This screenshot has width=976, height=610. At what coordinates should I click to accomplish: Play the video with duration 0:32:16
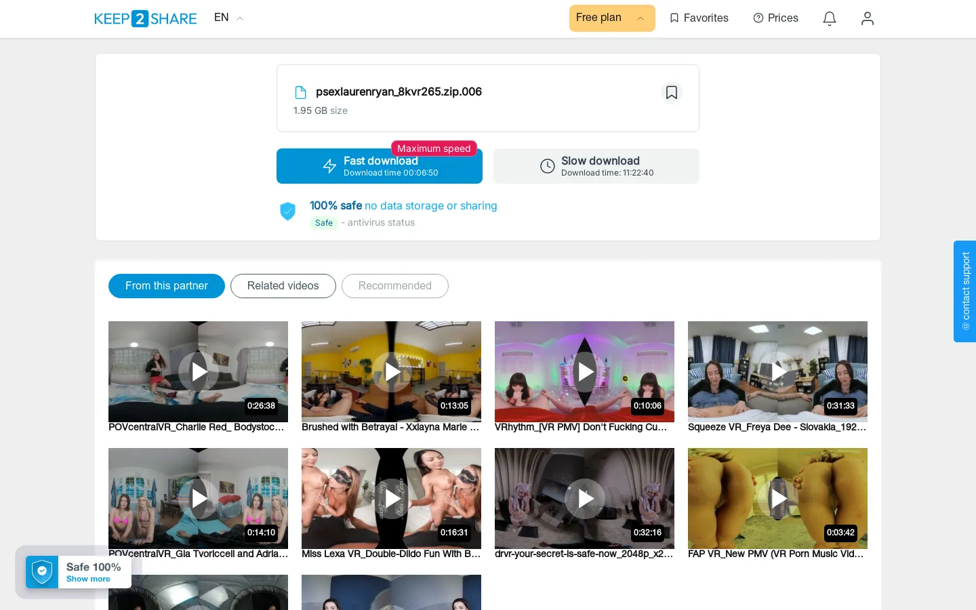(x=585, y=498)
